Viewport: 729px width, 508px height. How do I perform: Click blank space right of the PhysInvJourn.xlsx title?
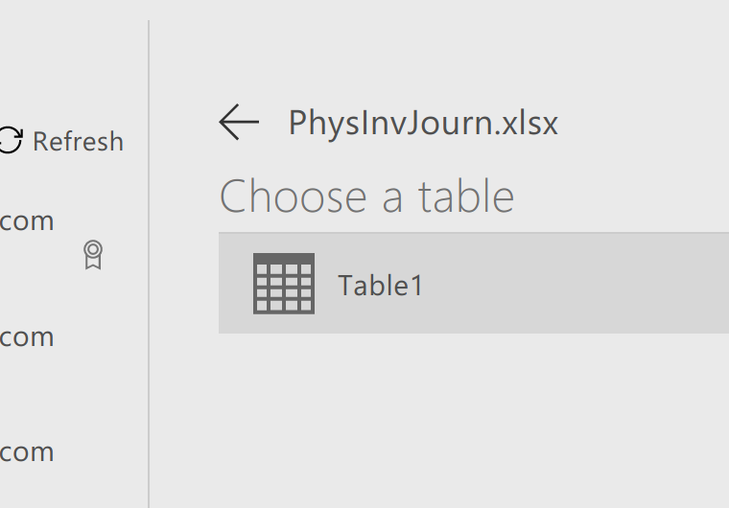(x=644, y=123)
